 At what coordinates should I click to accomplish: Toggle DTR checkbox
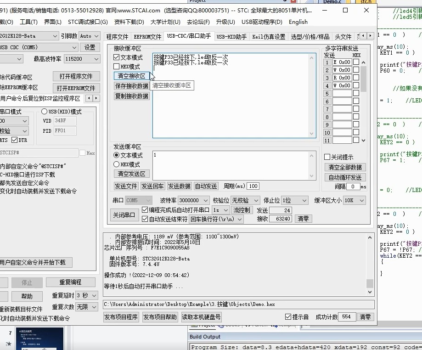pyautogui.click(x=14, y=140)
